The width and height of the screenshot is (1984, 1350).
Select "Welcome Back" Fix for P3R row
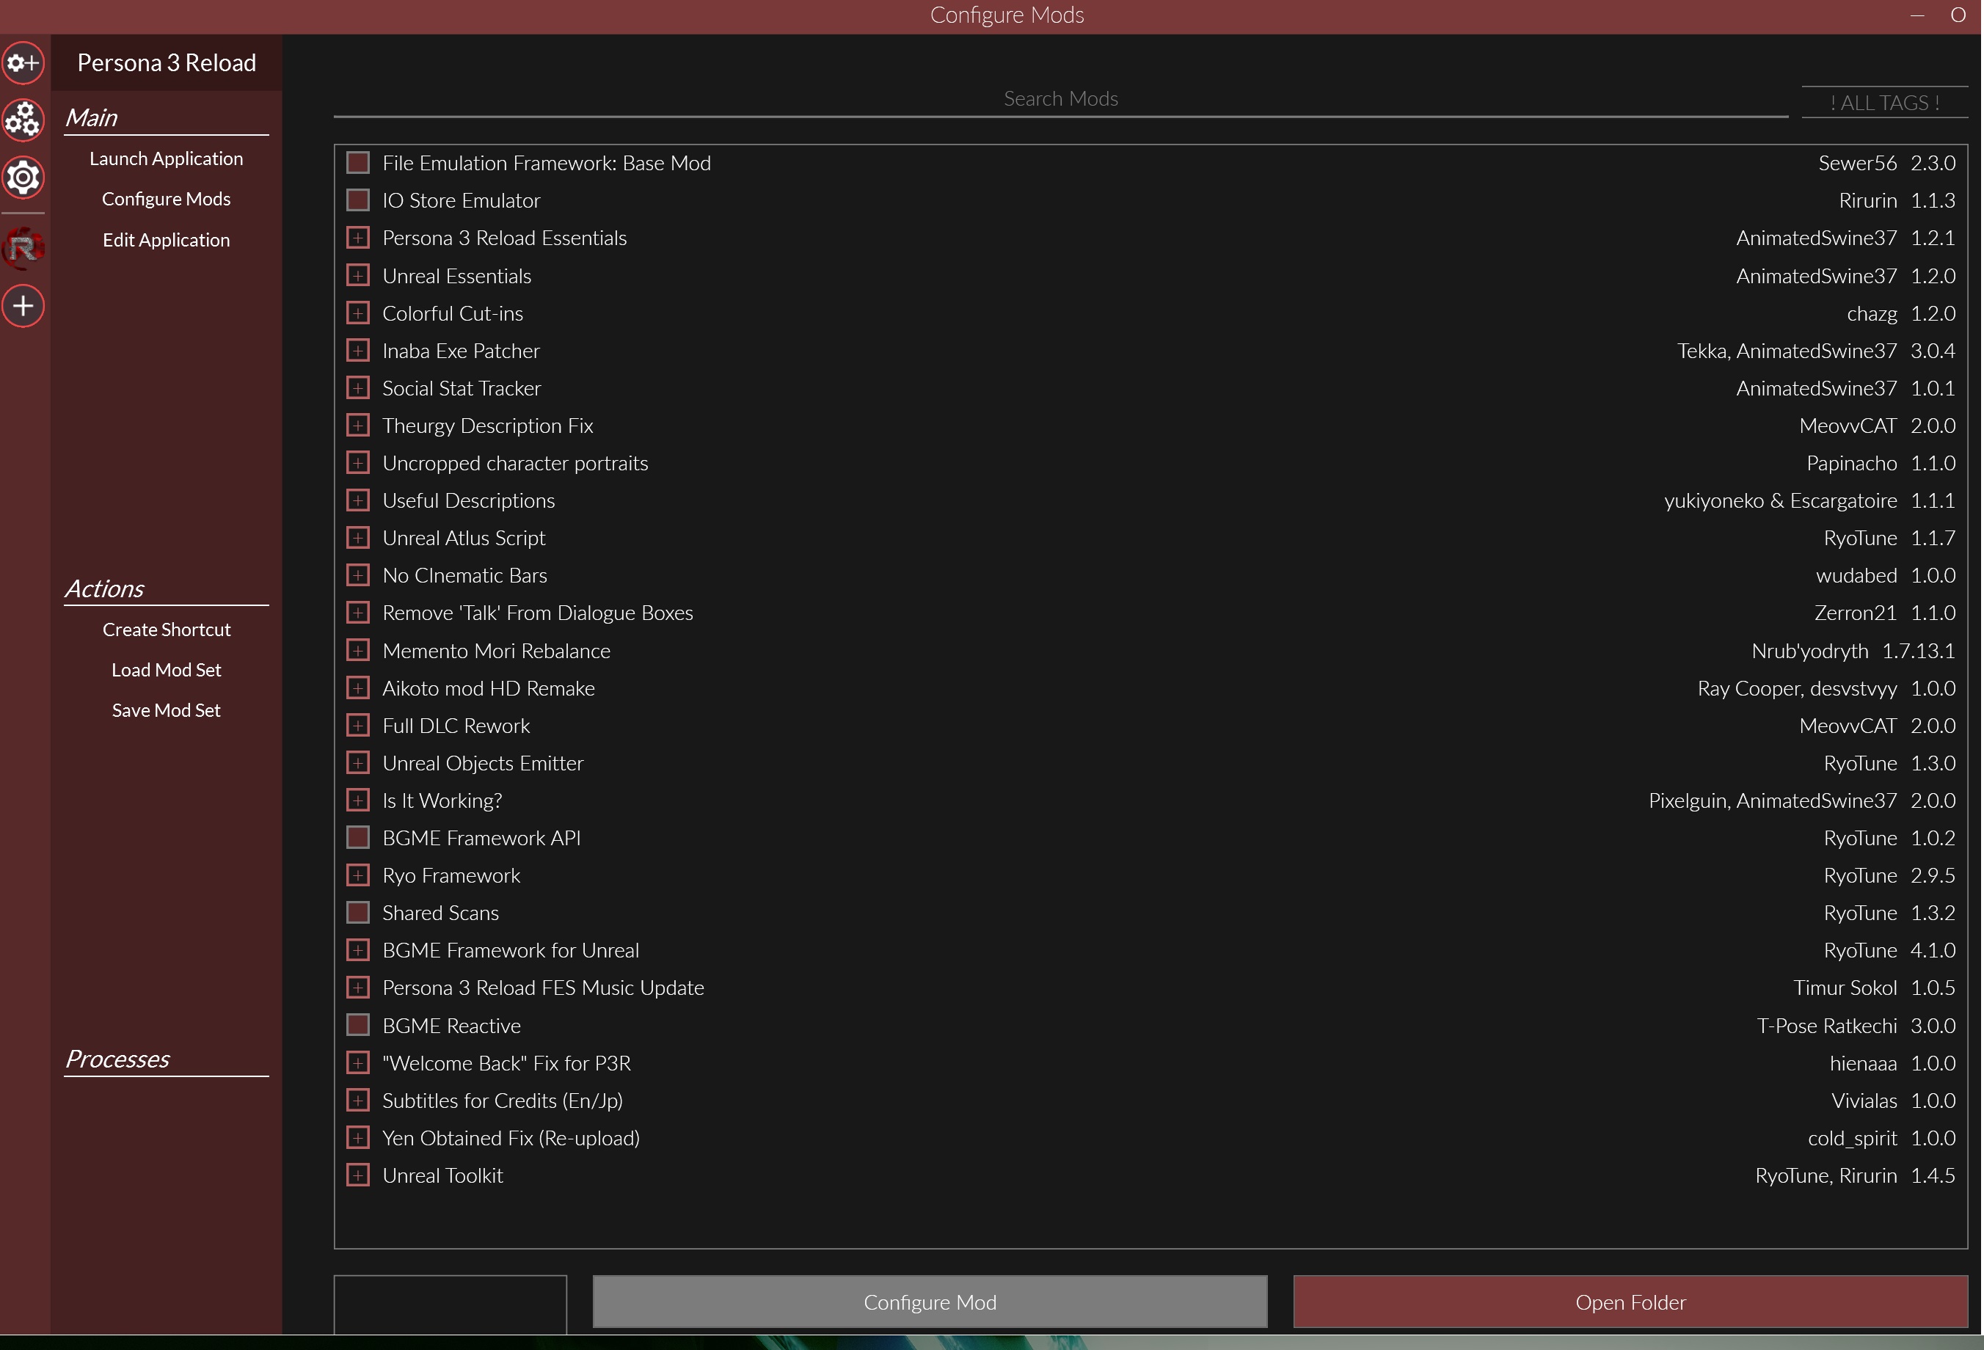click(1150, 1063)
